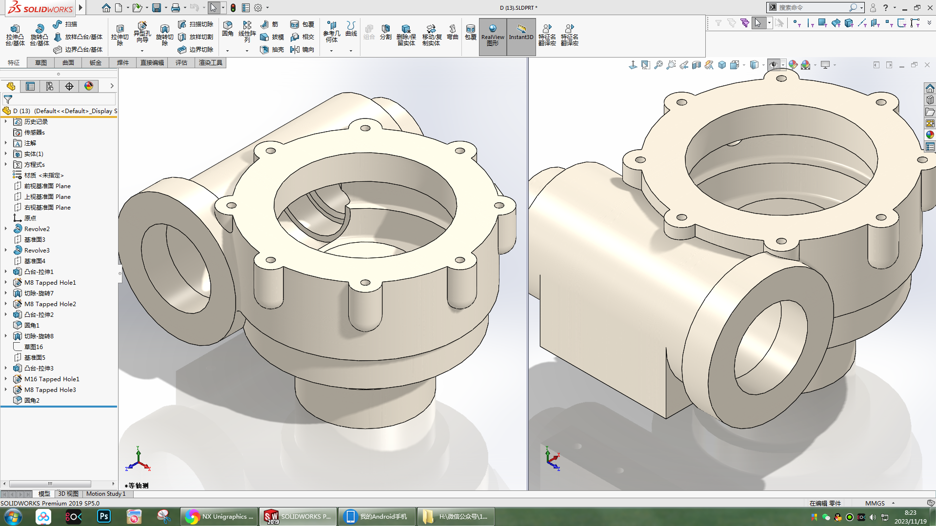
Task: Expand the 凸台-拉伸1 feature node
Action: click(6, 272)
